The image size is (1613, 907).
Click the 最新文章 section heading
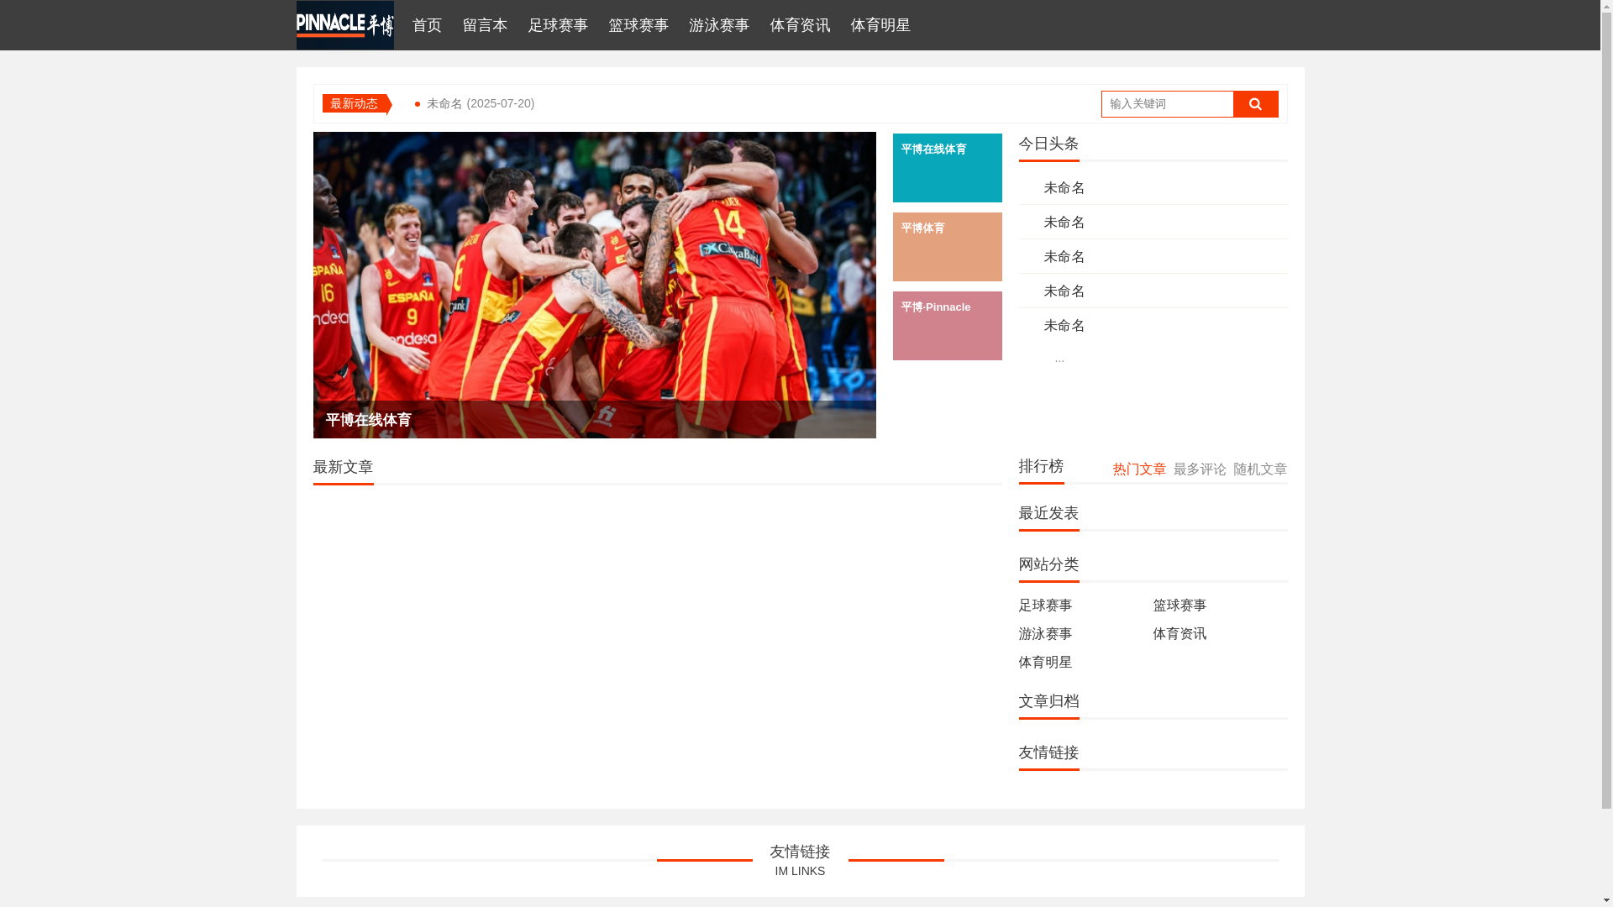tap(343, 467)
